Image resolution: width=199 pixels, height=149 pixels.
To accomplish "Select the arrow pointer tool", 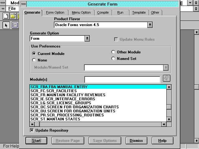I will 6,25.
